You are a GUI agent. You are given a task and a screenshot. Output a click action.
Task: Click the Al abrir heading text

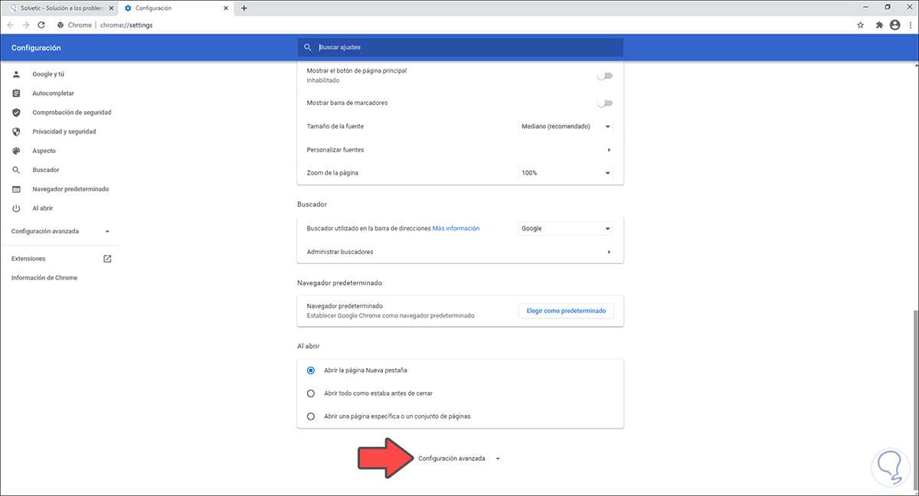309,346
